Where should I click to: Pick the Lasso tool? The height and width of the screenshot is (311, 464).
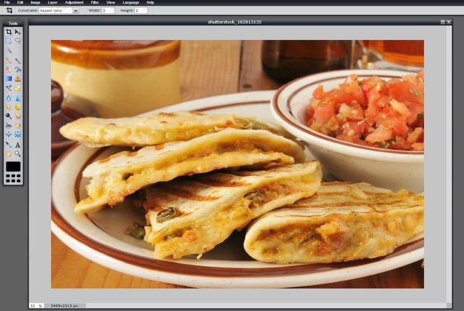[18, 41]
